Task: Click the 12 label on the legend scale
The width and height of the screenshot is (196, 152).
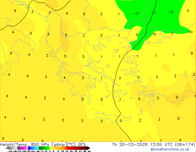Action: (x=58, y=151)
